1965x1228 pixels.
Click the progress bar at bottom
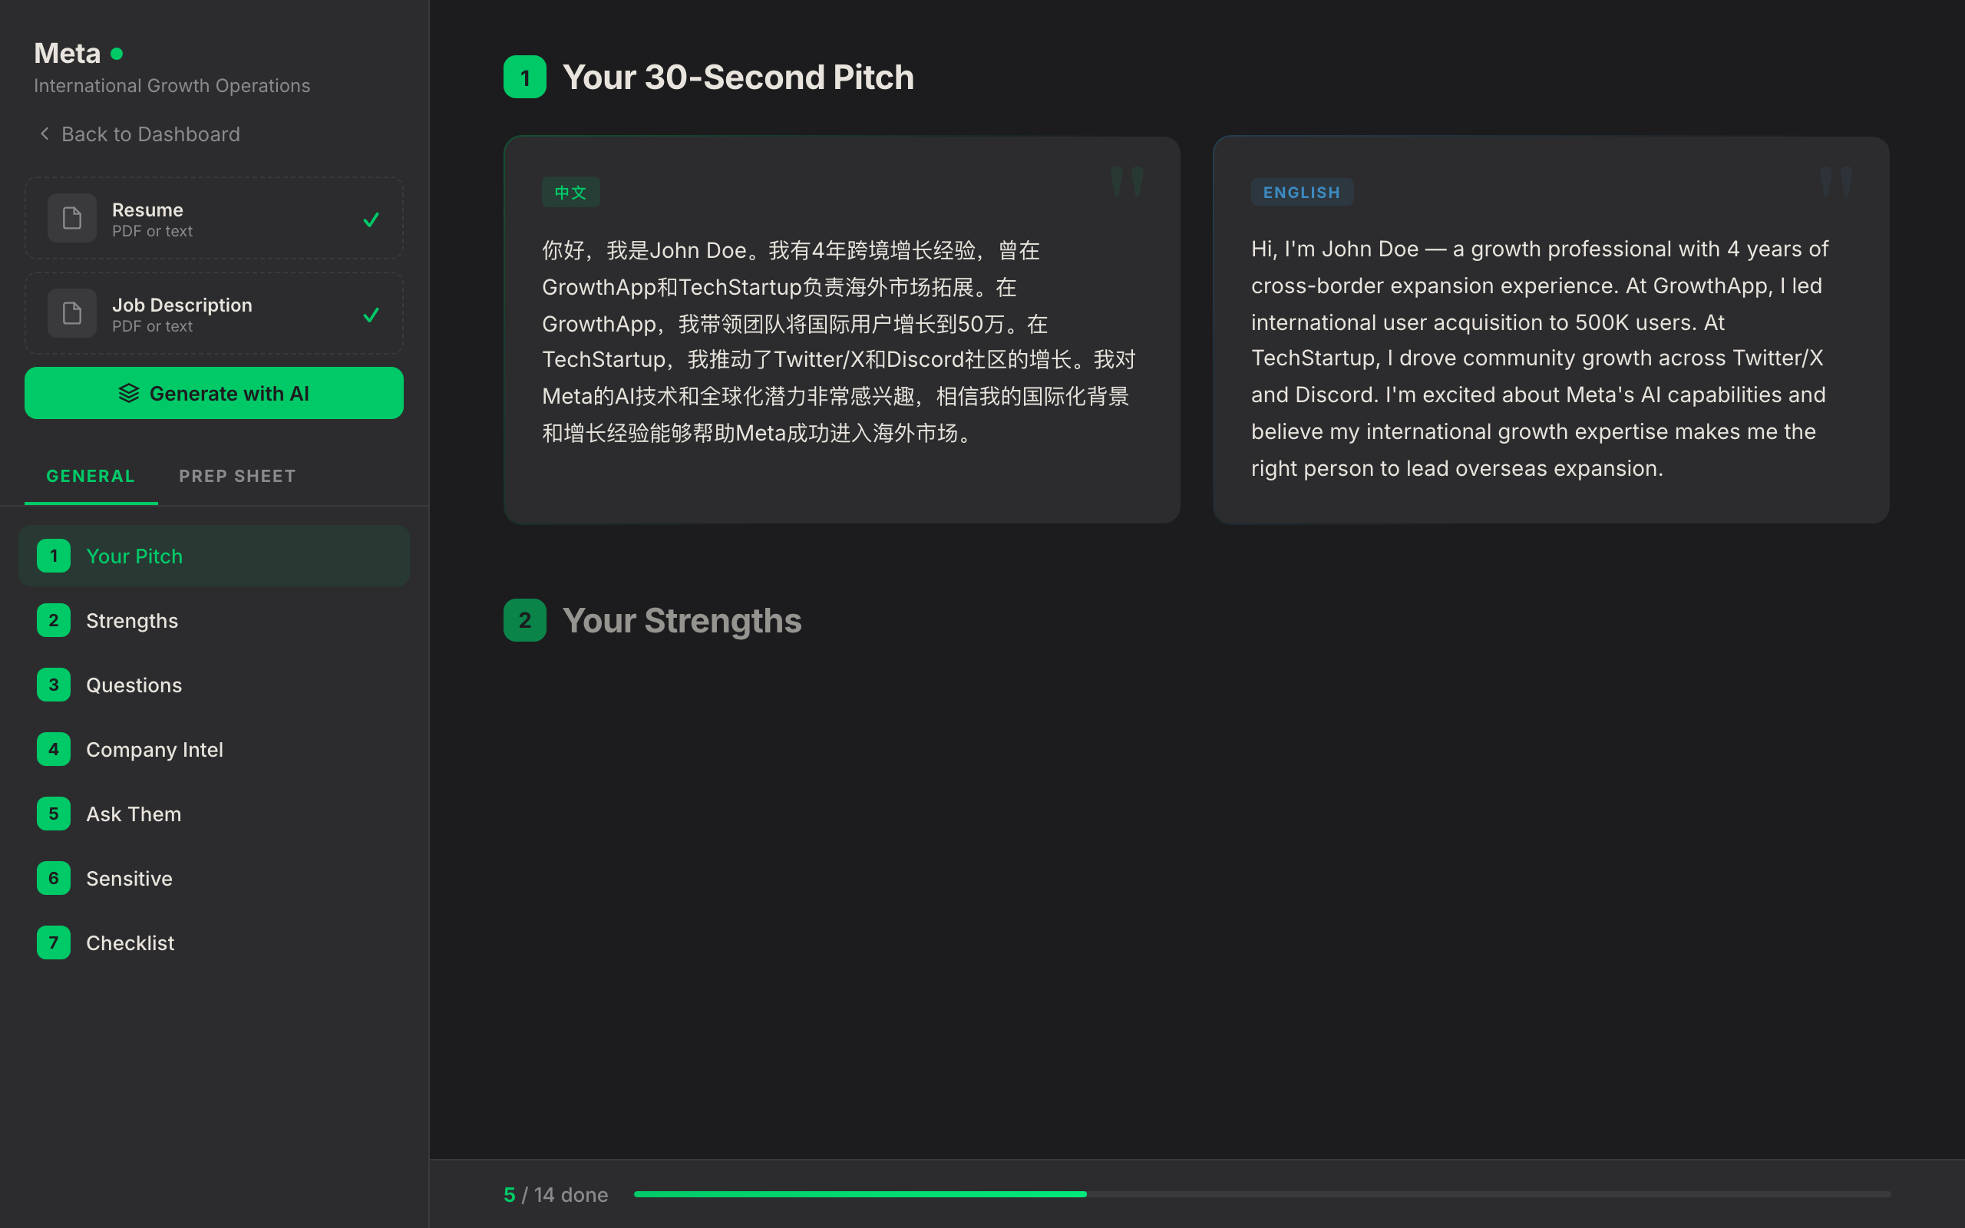[x=1262, y=1194]
